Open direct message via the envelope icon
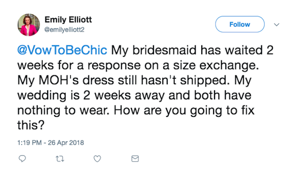Image resolution: width=298 pixels, height=175 pixels. click(x=135, y=158)
